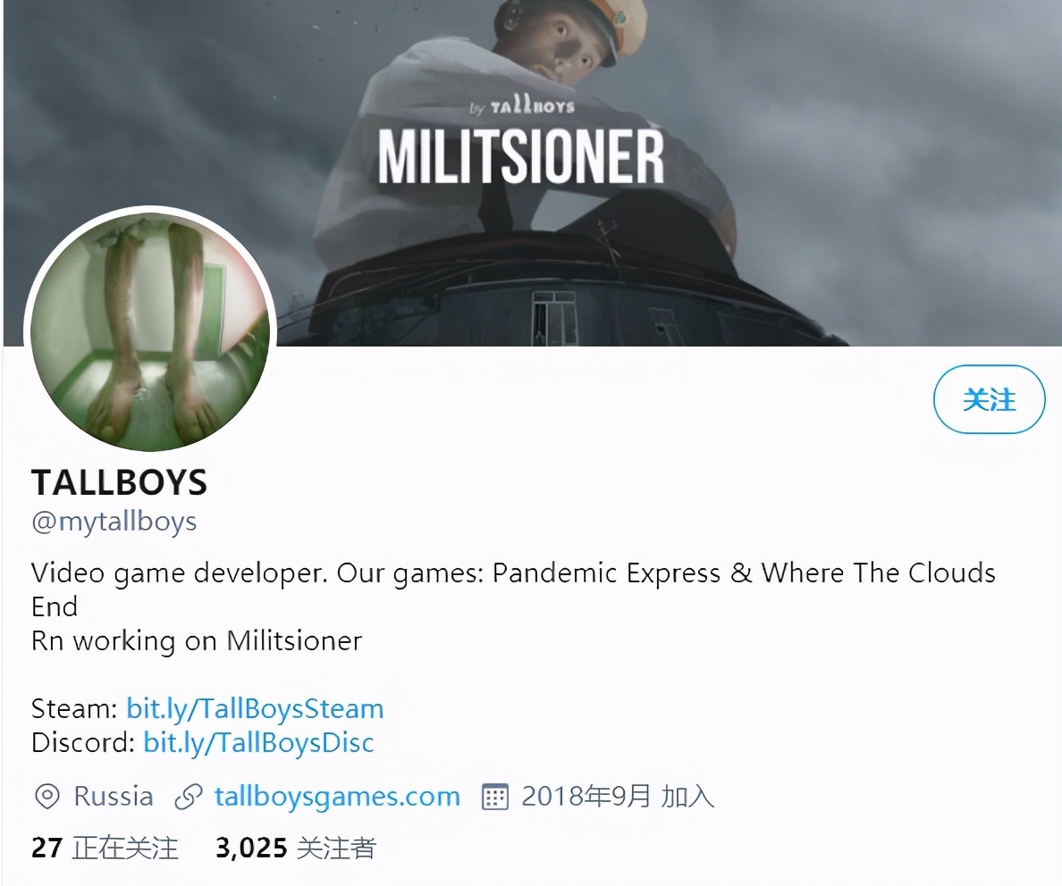Click the Russia location text
Image resolution: width=1062 pixels, height=886 pixels.
(x=114, y=796)
